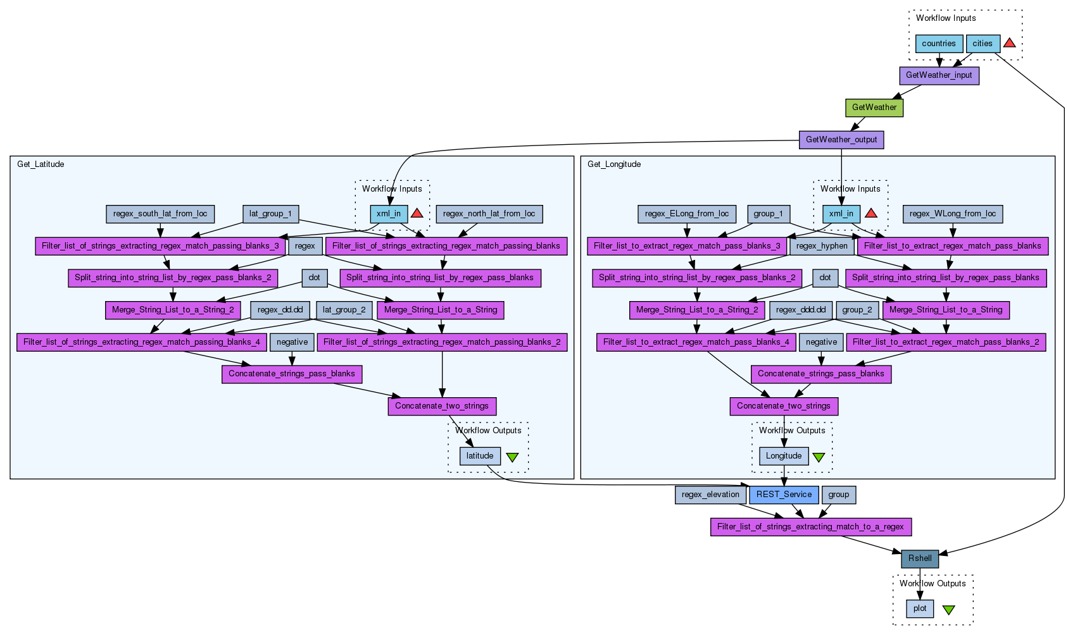Click the regex_WLong_from_loc node

[x=952, y=214]
